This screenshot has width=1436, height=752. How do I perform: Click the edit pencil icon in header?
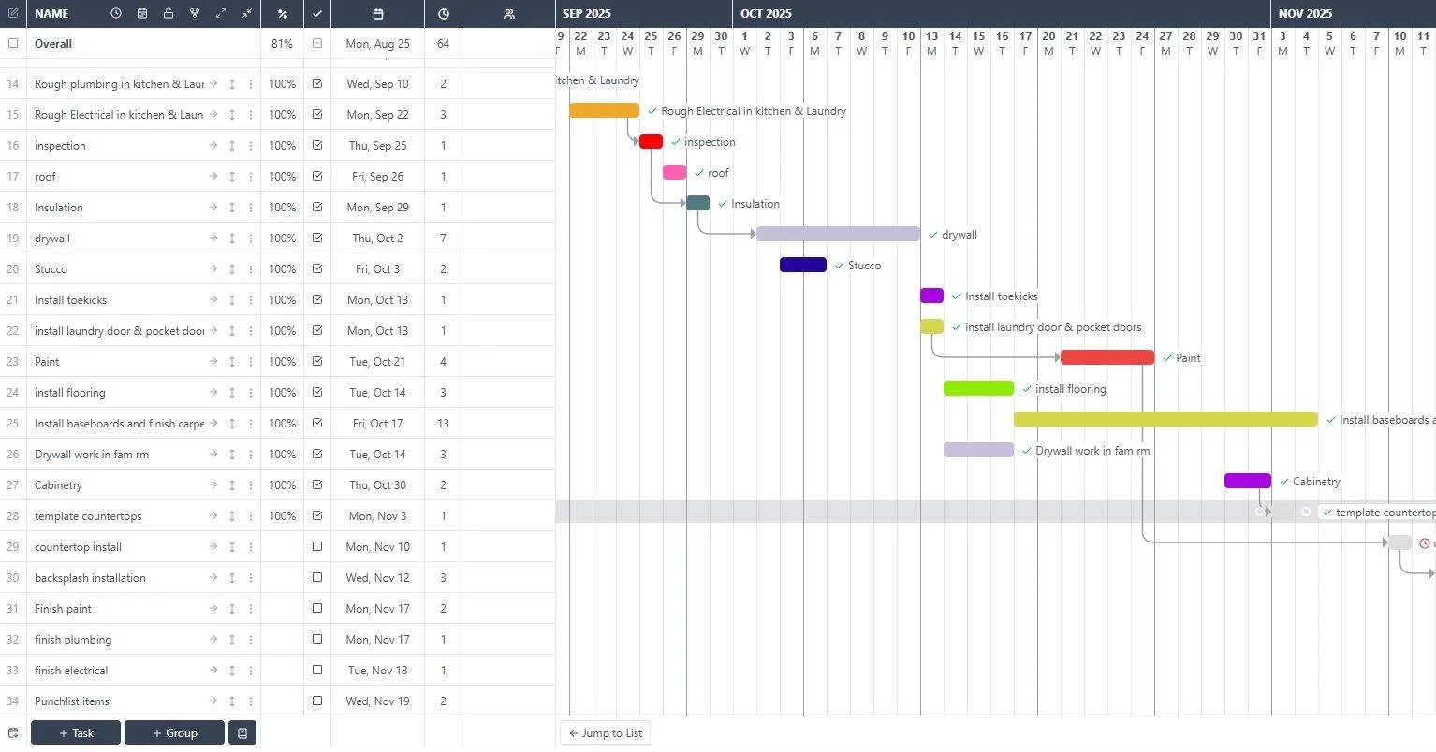(13, 14)
